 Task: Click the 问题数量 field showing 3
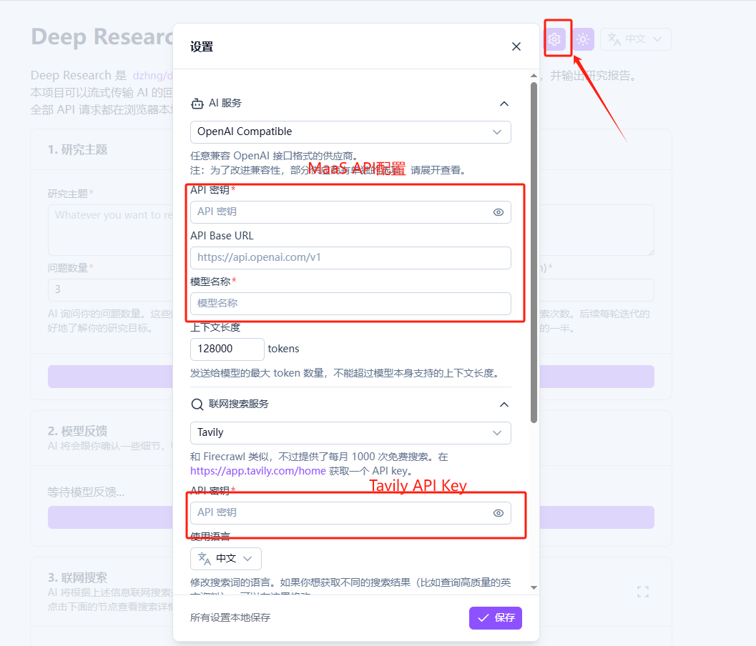pos(110,289)
